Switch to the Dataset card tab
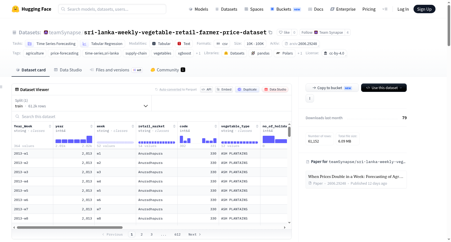Viewport: 451px width, 242px height. pyautogui.click(x=30, y=70)
